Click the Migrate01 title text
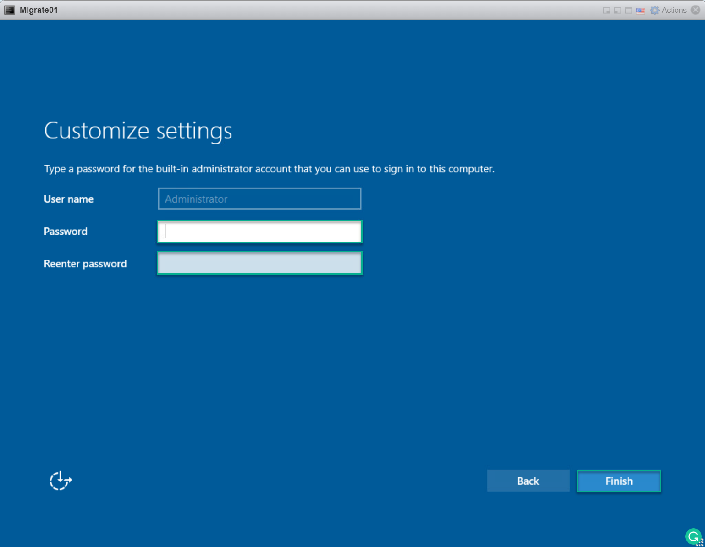 [x=39, y=10]
